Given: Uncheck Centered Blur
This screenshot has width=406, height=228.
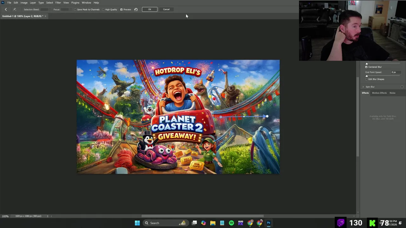Looking at the screenshot, I should pos(366,67).
